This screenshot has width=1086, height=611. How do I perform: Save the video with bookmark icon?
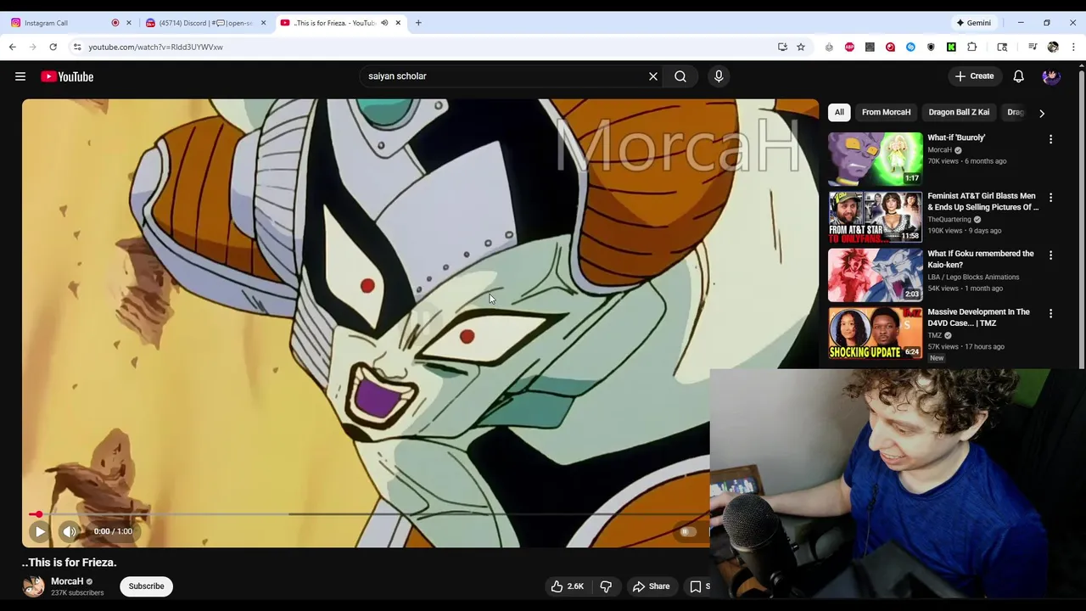tap(696, 586)
